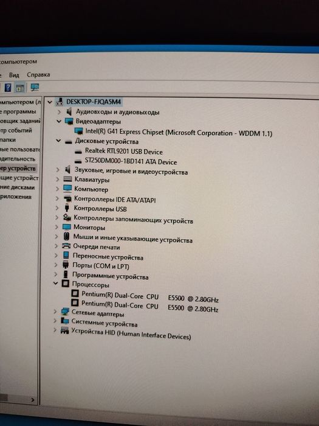Click the Процессоры chip icon

(66, 284)
